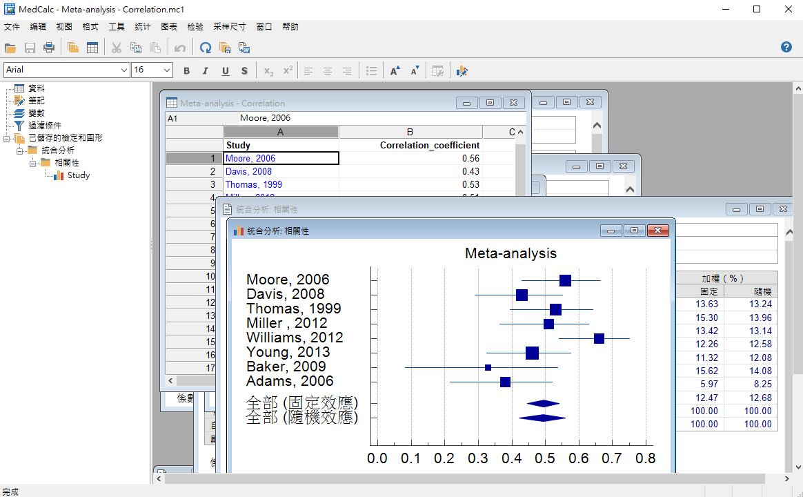Open the Arial font name dropdown
The height and width of the screenshot is (497, 803).
(124, 70)
